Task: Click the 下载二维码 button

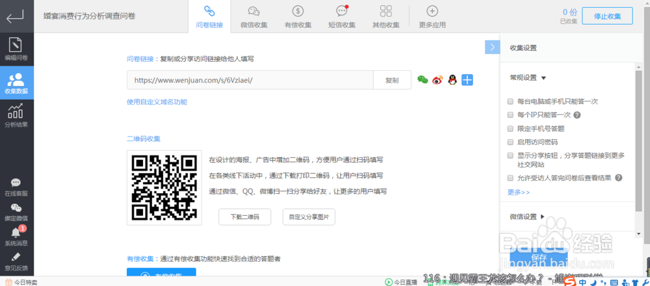Action: [x=244, y=217]
